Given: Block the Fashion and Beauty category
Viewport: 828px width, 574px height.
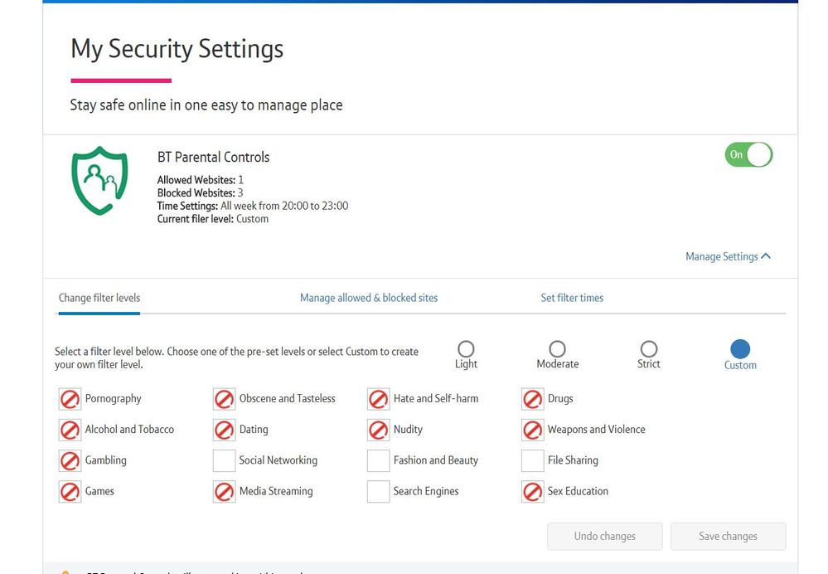Looking at the screenshot, I should [x=378, y=460].
